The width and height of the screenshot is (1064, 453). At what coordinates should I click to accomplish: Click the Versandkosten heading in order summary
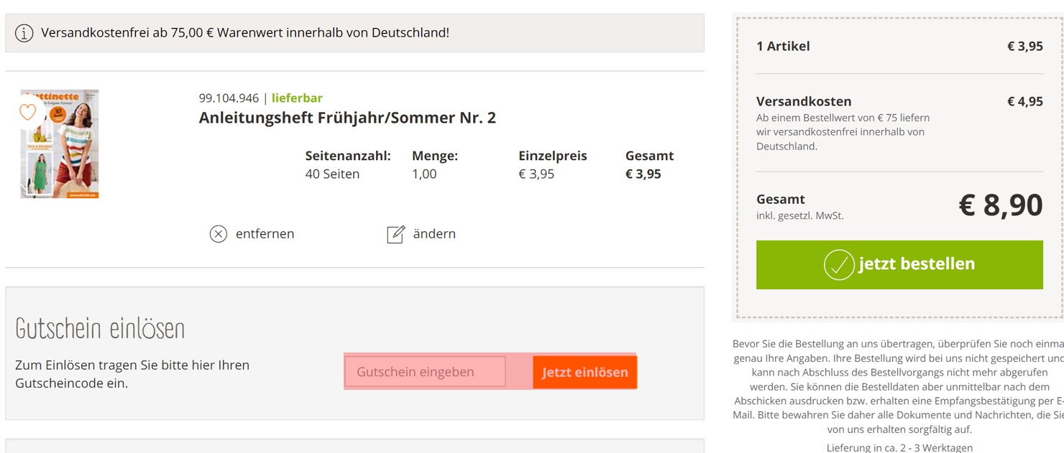tap(804, 101)
